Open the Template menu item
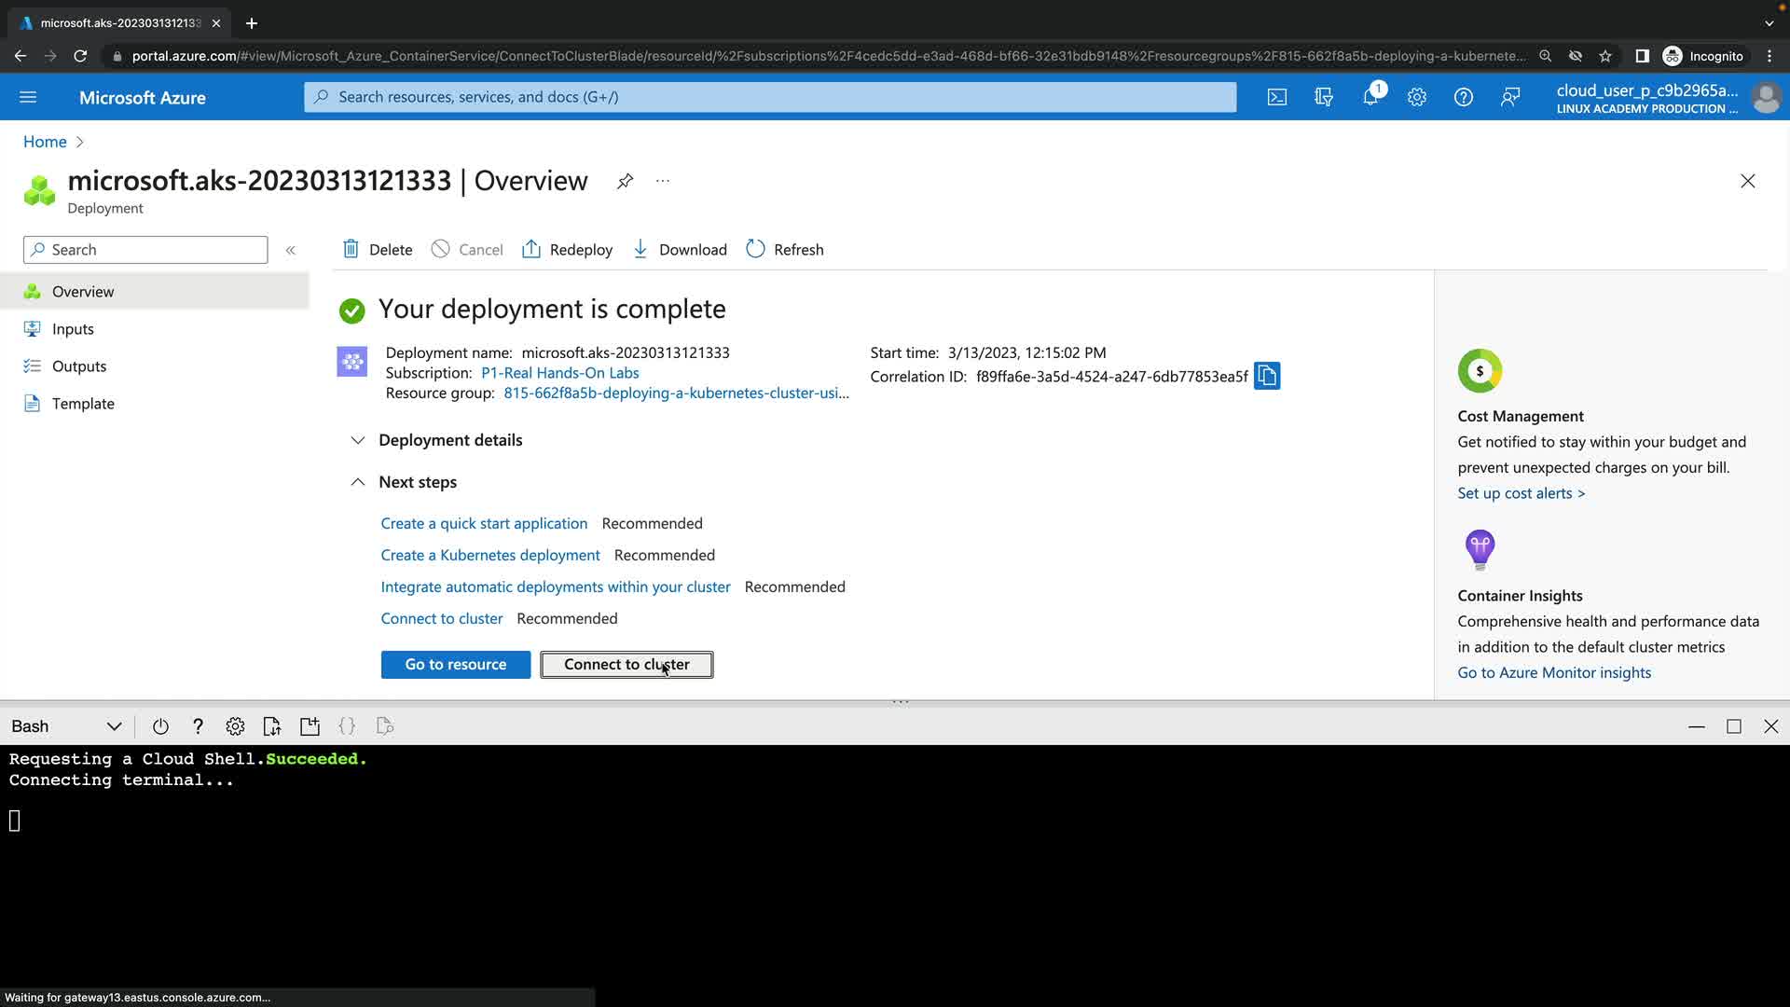This screenshot has height=1007, width=1790. tap(83, 404)
